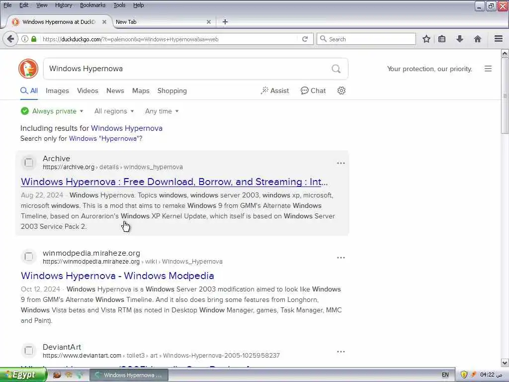This screenshot has width=509, height=382.
Task: Open the browser hamburger menu
Action: tap(499, 39)
